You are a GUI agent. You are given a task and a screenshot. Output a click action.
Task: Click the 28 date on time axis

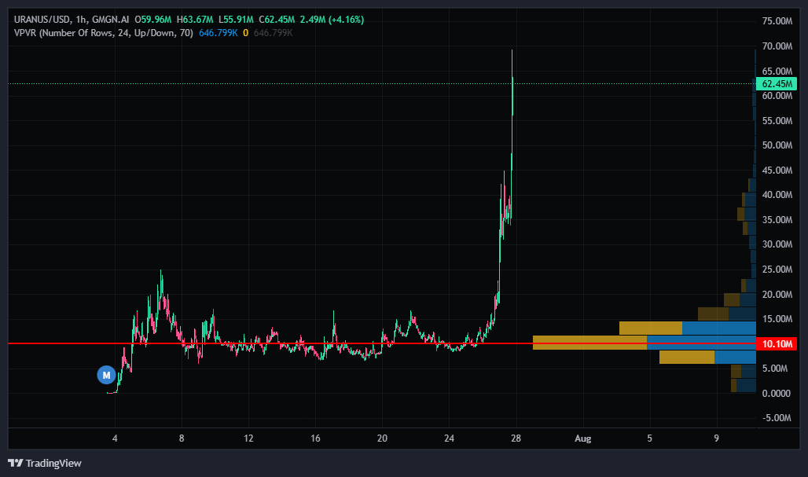pos(516,438)
